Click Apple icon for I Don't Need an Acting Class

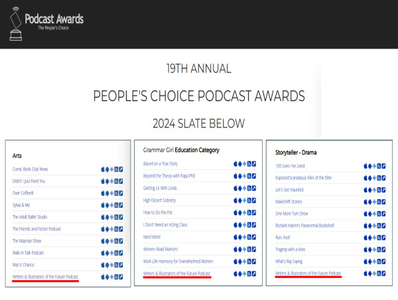click(235, 224)
